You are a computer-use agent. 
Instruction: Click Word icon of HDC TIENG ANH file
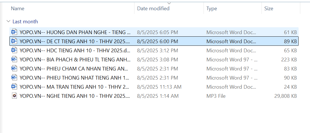click(x=14, y=50)
